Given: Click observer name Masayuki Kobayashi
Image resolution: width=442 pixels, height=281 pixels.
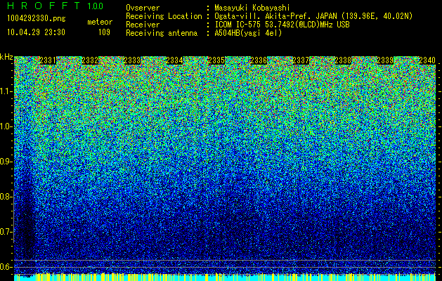Looking at the screenshot, I should coord(252,8).
